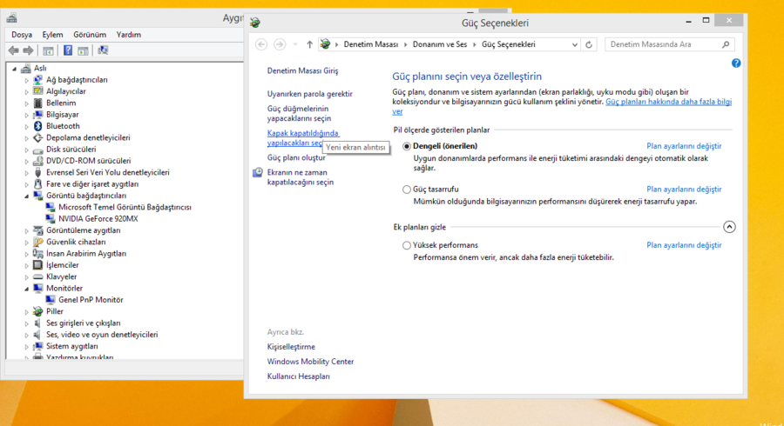Screen dimensions: 784x426
Task: Open the Güç planı oluştur link
Action: point(296,157)
